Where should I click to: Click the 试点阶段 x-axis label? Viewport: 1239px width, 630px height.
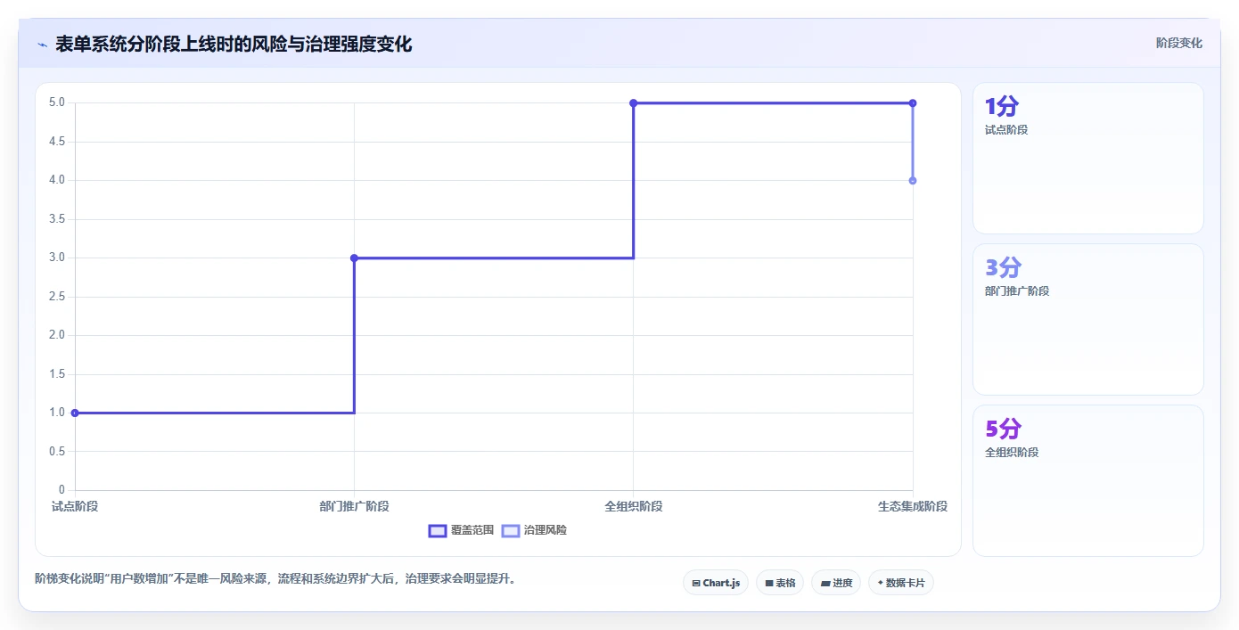[x=75, y=506]
